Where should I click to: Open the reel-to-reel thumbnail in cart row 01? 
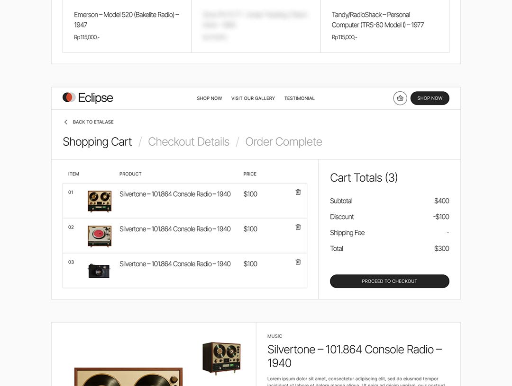point(100,201)
